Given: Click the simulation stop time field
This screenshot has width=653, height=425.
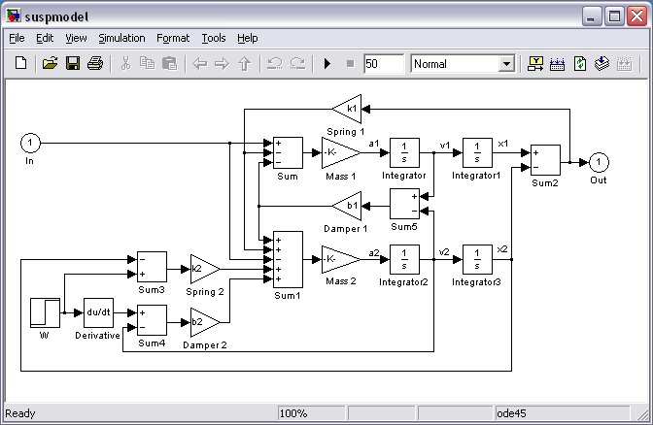Looking at the screenshot, I should point(383,63).
